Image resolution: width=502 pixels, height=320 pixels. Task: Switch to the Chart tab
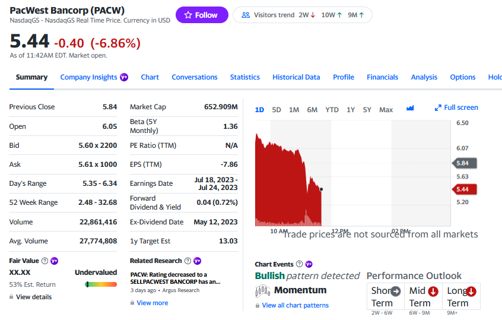tap(150, 77)
